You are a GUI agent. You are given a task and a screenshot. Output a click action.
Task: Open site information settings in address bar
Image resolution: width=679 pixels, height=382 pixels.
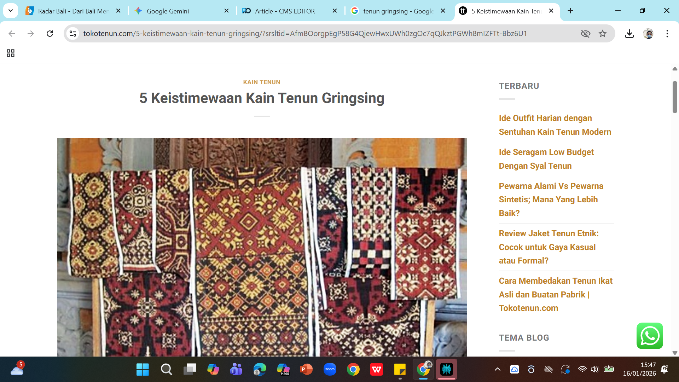[73, 34]
